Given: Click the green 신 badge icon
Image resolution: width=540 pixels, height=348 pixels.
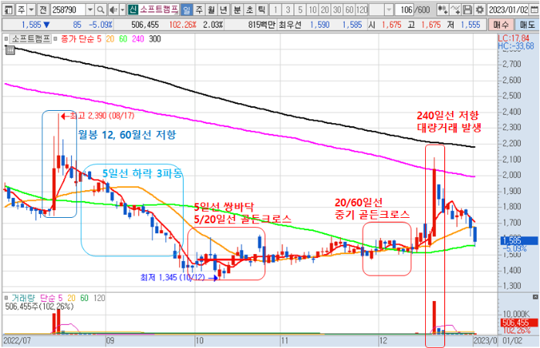Looking at the screenshot, I should coord(133,9).
